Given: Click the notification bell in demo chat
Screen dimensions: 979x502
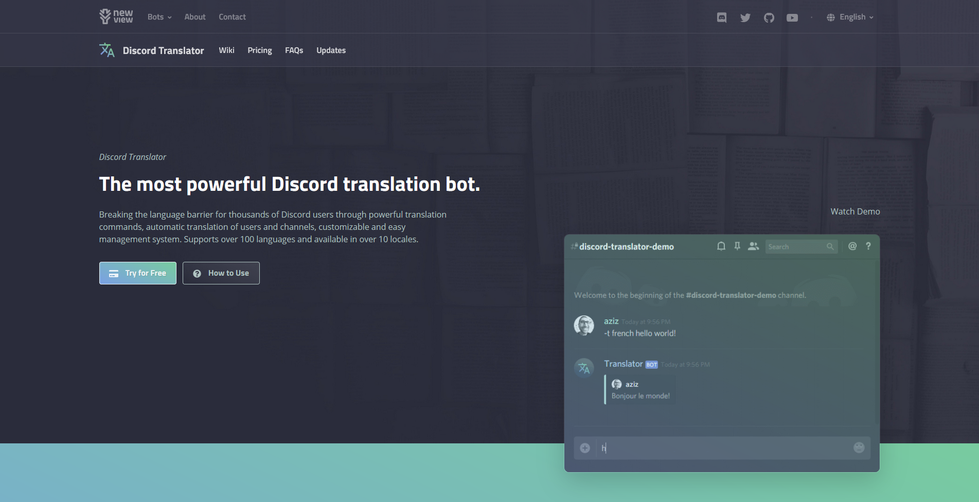Looking at the screenshot, I should 721,246.
